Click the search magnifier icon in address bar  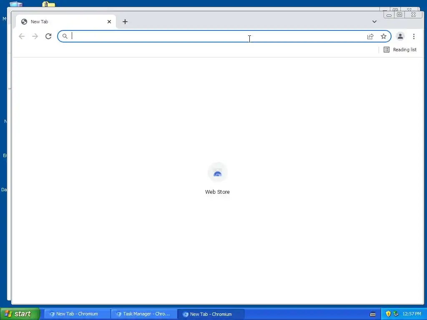(65, 36)
